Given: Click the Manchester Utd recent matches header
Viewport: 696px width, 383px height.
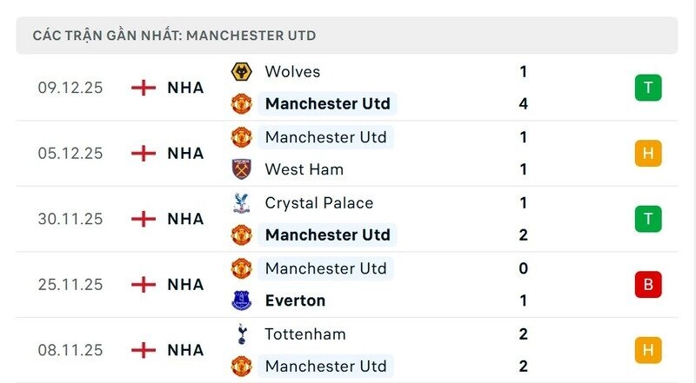Looking at the screenshot, I should click(x=174, y=36).
